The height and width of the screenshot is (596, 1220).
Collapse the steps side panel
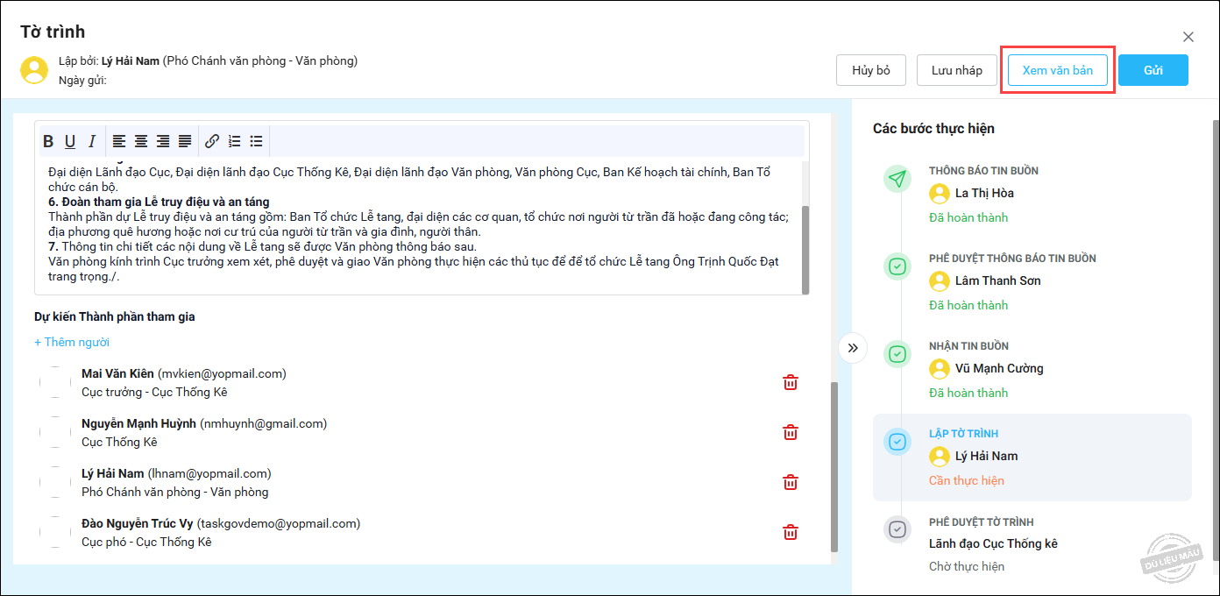pyautogui.click(x=853, y=348)
